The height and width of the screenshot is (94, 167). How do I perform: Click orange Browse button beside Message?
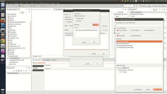click(x=96, y=25)
